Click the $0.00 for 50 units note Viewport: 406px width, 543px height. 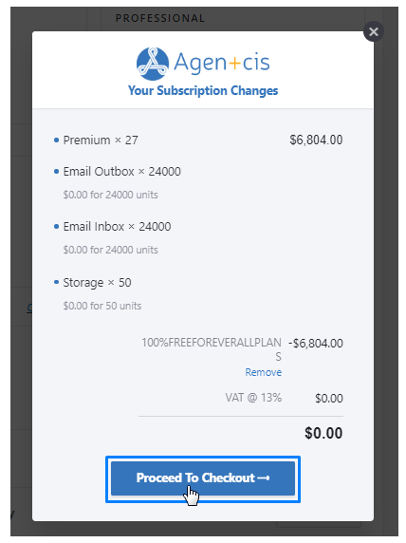pos(102,306)
